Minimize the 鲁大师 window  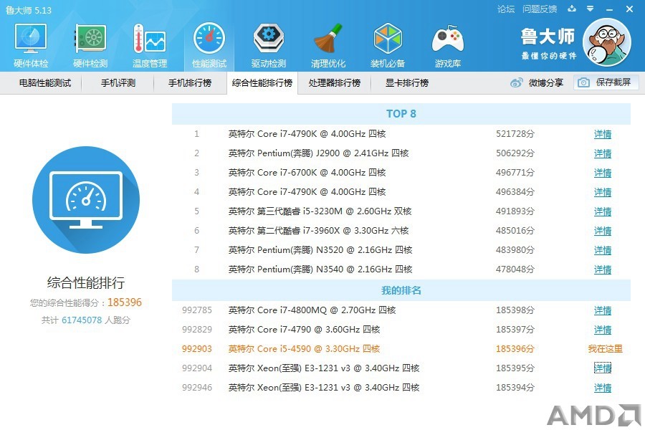pyautogui.click(x=610, y=9)
